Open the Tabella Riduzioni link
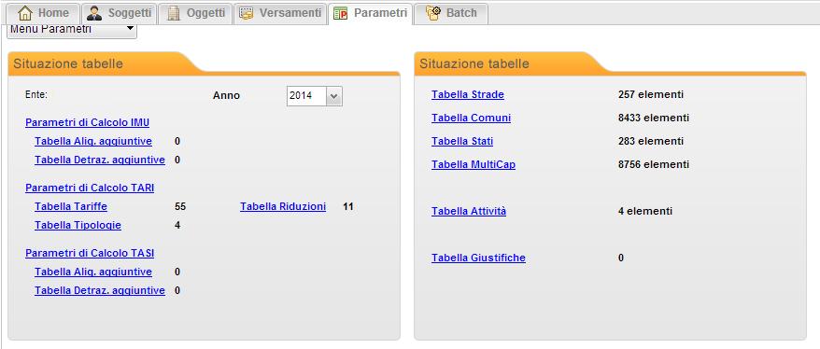The height and width of the screenshot is (349, 820). click(x=283, y=206)
